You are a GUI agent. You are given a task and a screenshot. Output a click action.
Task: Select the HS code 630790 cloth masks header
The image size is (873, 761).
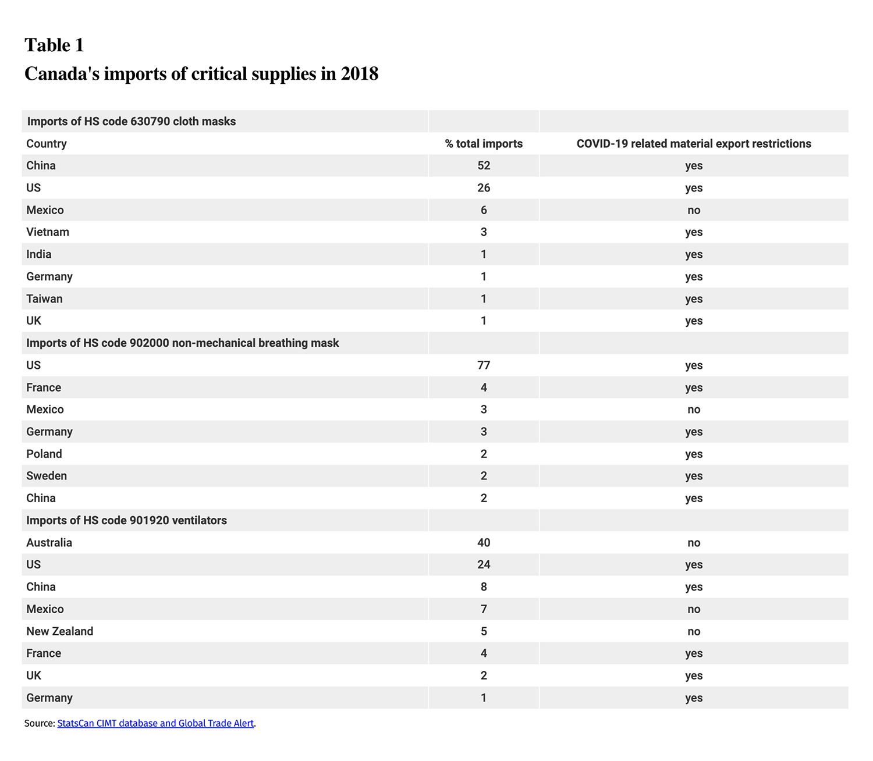tap(132, 122)
